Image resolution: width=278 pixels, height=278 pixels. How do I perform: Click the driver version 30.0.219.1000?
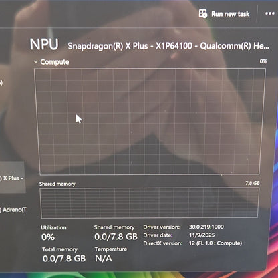point(206,227)
